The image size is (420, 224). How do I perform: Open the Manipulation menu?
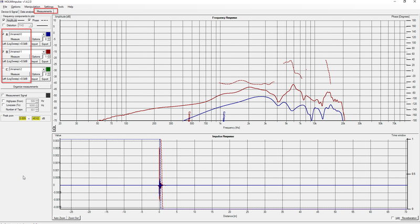pyautogui.click(x=32, y=7)
